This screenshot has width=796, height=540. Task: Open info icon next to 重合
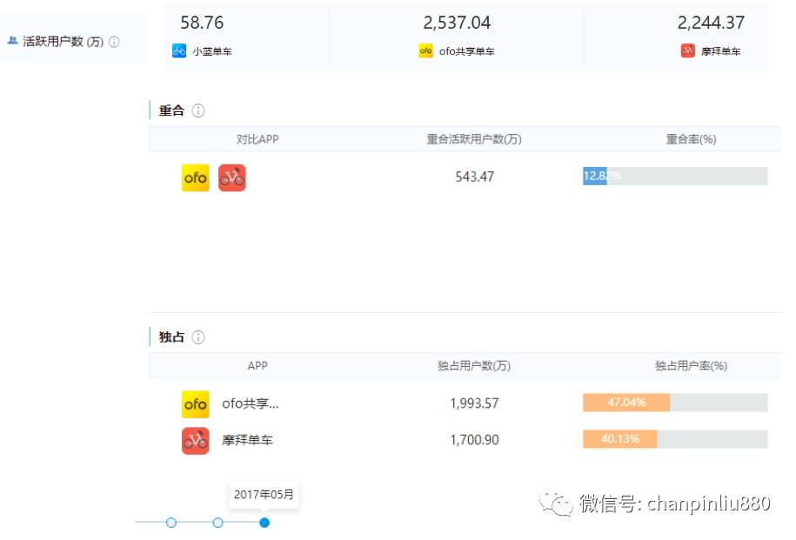(x=198, y=110)
